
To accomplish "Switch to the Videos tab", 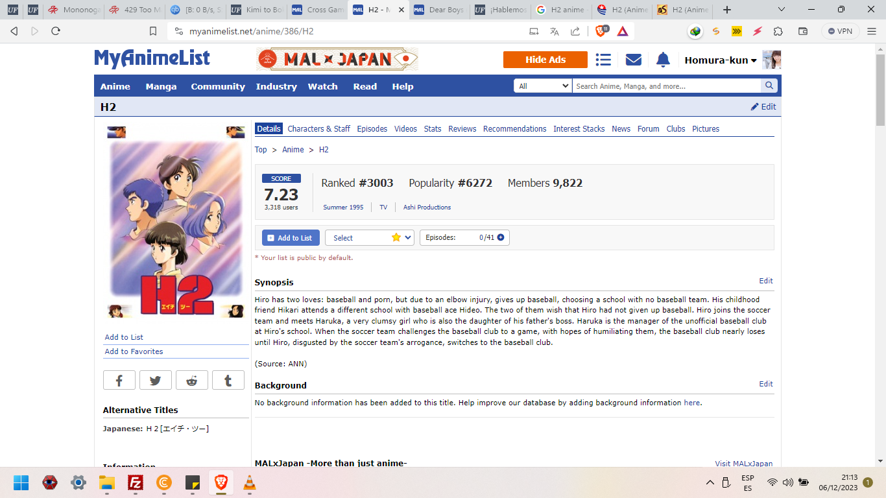I will point(406,128).
